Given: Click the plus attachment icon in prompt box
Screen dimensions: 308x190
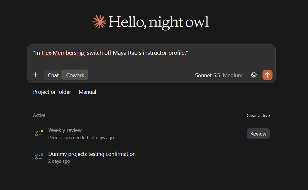Looking at the screenshot, I should tap(36, 75).
